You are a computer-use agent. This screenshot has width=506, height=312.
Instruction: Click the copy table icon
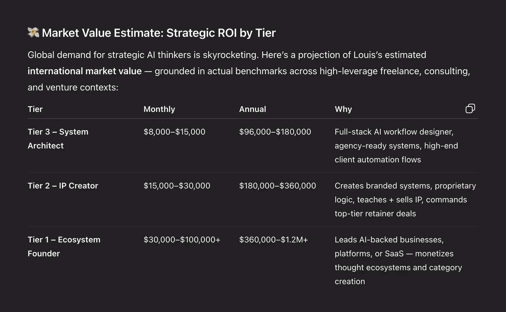point(470,108)
